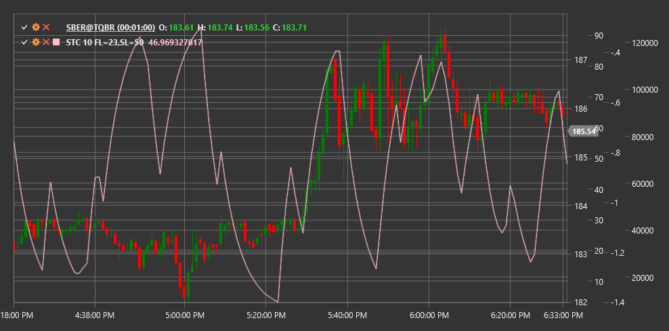This screenshot has height=331, width=669.
Task: Open settings gear for SBER@TQBR series
Action: (x=36, y=28)
